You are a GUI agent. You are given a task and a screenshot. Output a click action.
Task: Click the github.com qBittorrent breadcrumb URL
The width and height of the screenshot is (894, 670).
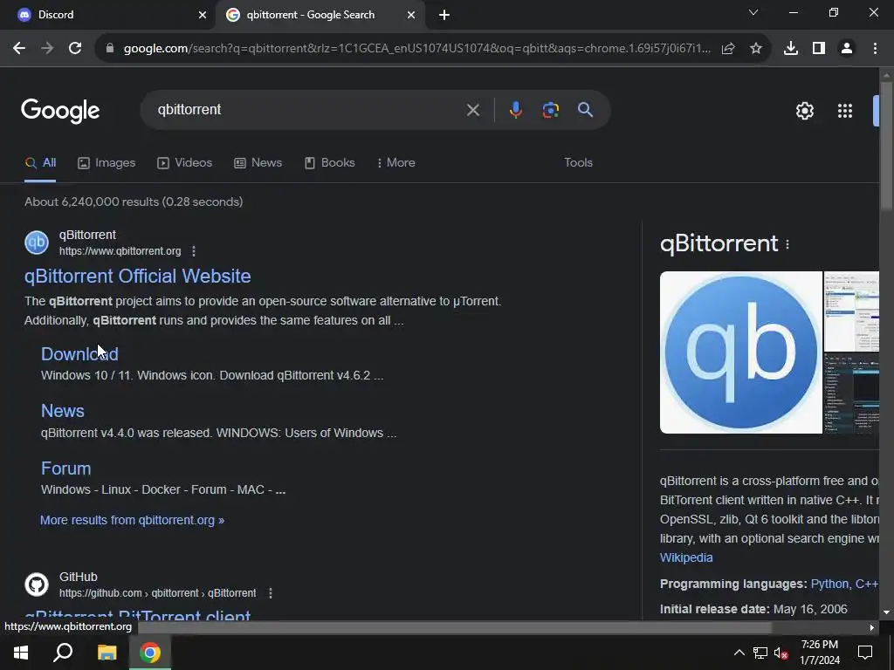157,593
